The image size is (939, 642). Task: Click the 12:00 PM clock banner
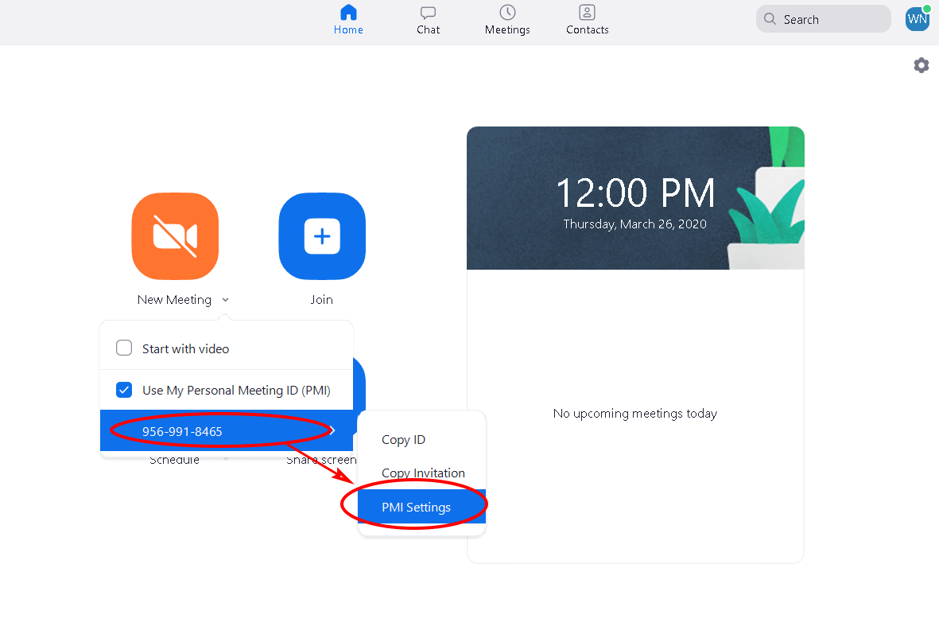[x=634, y=199]
